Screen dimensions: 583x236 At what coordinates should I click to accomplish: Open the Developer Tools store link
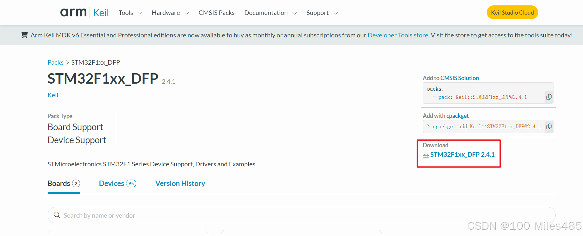click(398, 35)
